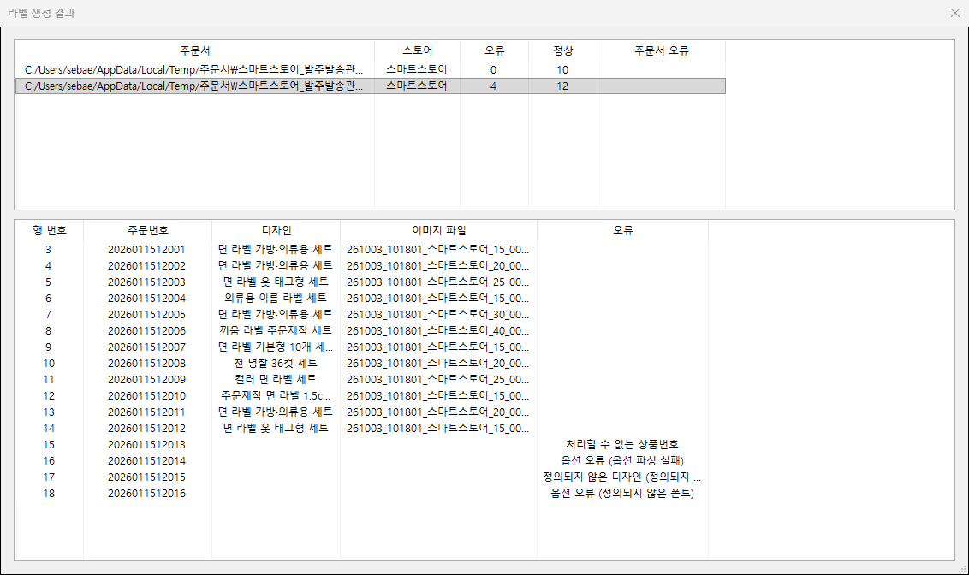Image resolution: width=969 pixels, height=575 pixels.
Task: Click the 옵션 오류 (옵션 파싱 실패) error
Action: coord(622,460)
